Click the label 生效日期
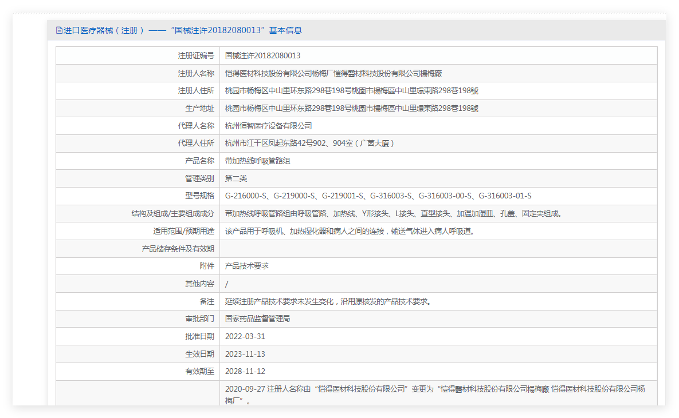This screenshot has width=679, height=418. (199, 355)
